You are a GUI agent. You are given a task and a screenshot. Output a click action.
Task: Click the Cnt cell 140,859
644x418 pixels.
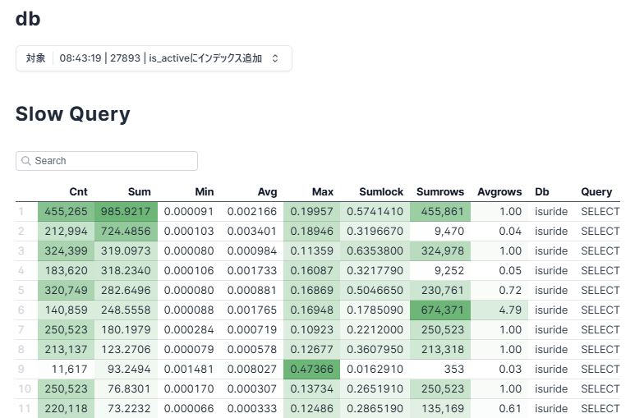coord(66,310)
